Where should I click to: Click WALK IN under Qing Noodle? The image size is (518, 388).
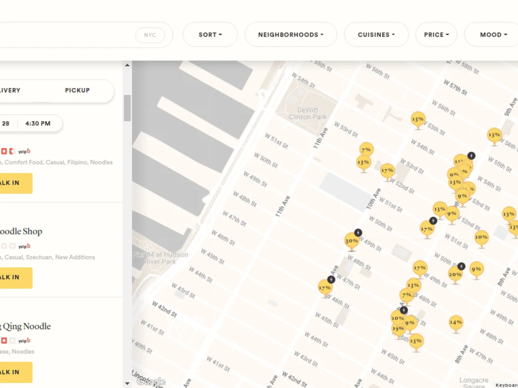pos(16,372)
